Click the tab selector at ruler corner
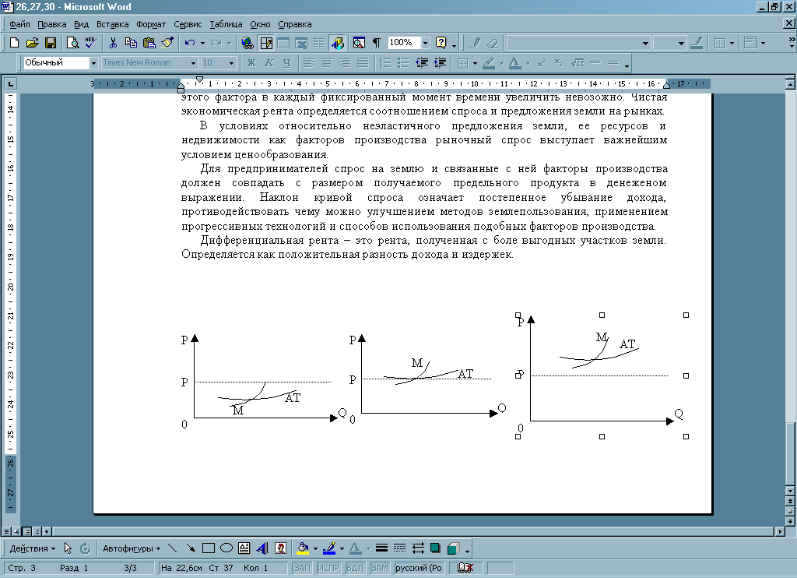Image resolution: width=797 pixels, height=578 pixels. click(x=10, y=83)
